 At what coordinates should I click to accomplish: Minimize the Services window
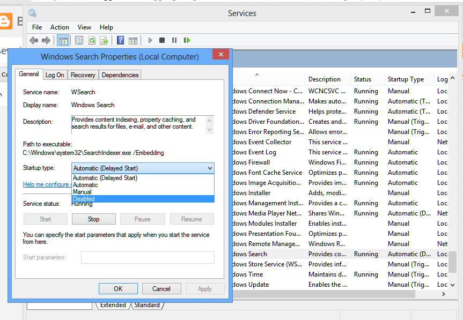[x=413, y=12]
